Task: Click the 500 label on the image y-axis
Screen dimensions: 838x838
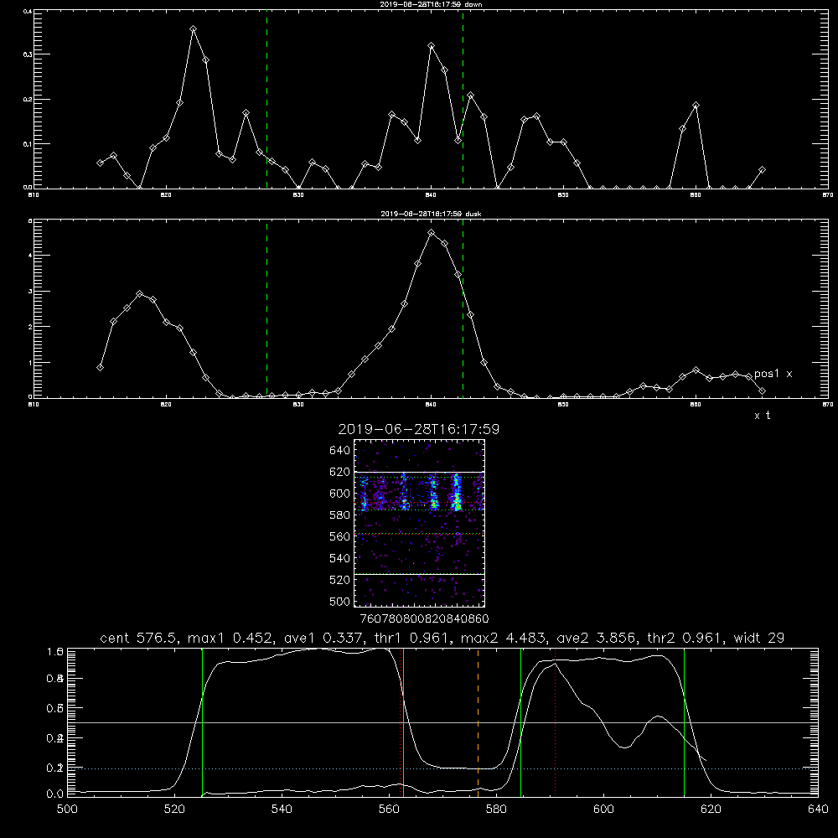Action: [x=340, y=601]
